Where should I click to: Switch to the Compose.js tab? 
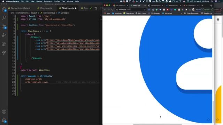click(x=45, y=8)
